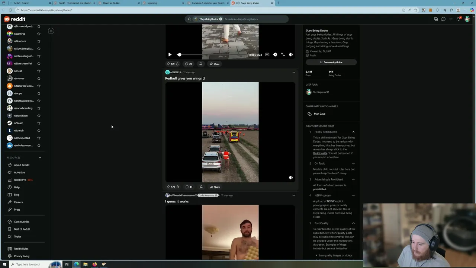Open Communities in Resources
Screen dimensions: 476x268
coord(22,222)
